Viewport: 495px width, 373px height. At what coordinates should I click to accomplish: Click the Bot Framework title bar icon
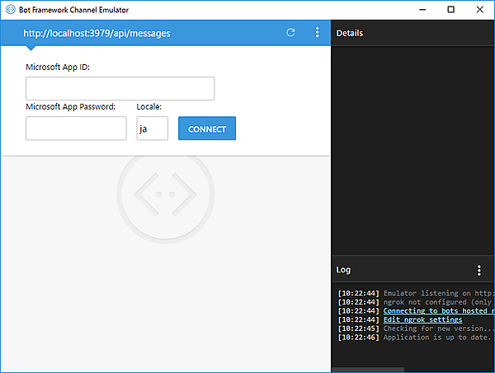click(9, 9)
